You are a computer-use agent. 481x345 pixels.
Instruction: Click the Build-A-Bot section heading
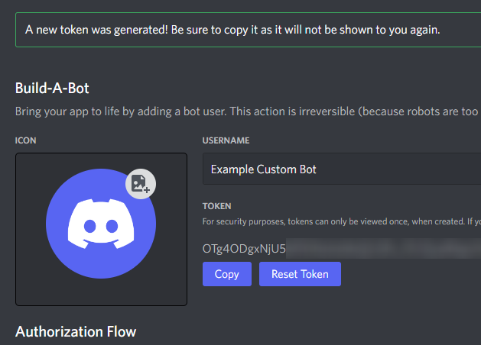click(x=52, y=89)
